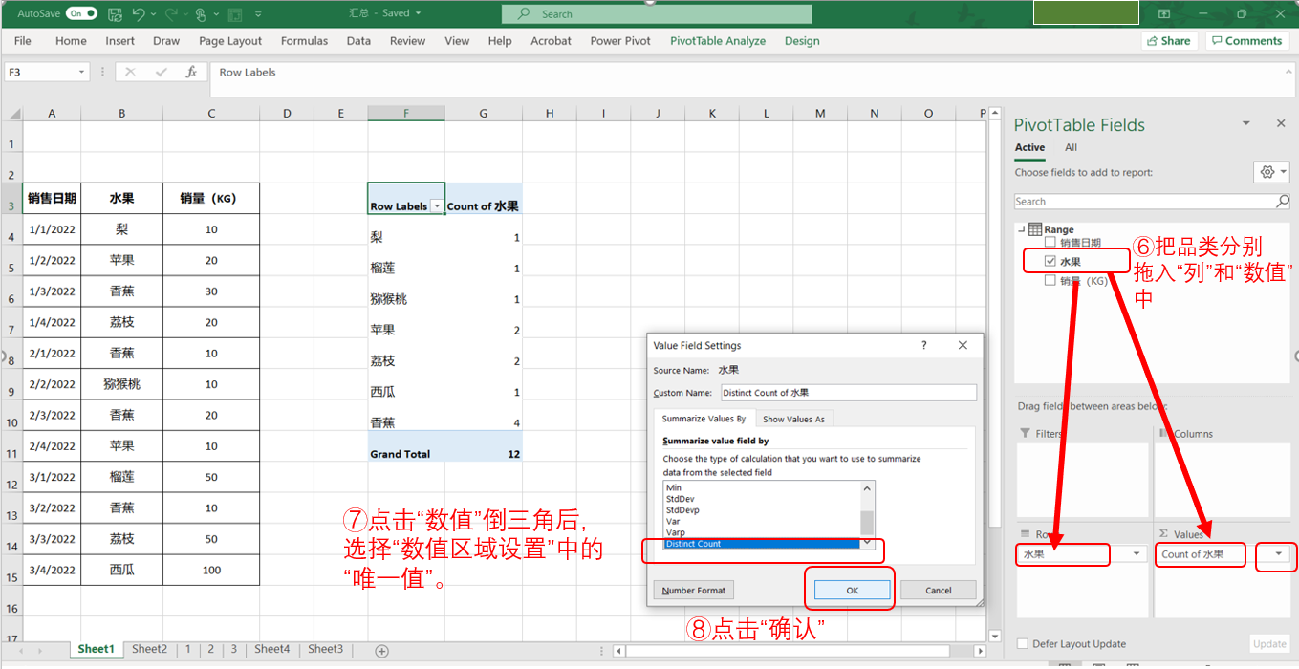
Task: Select Varp in the calculation list
Action: point(762,532)
